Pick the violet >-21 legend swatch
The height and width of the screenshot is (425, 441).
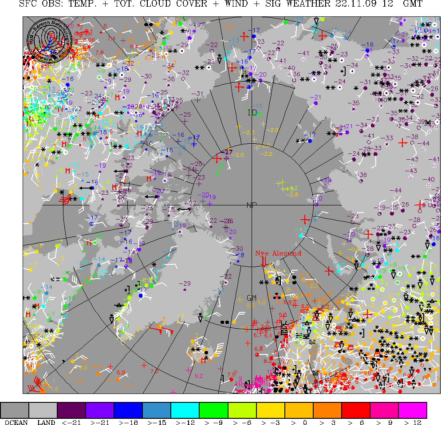tap(100, 410)
